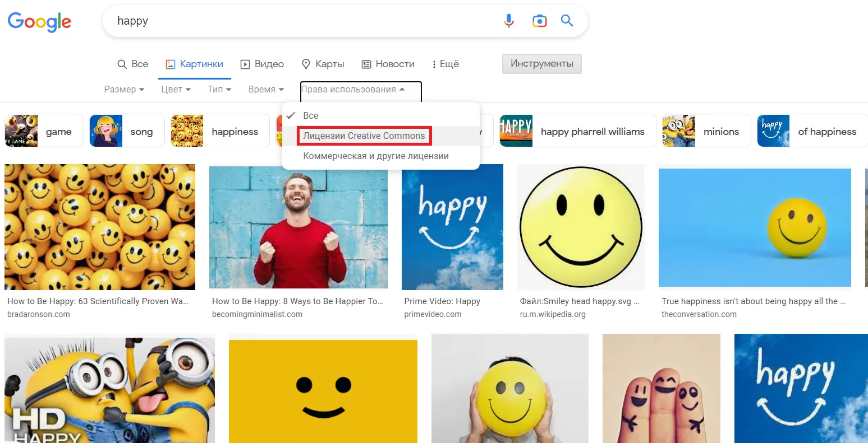The image size is (868, 443).
Task: Click the Google logo
Action: [39, 22]
